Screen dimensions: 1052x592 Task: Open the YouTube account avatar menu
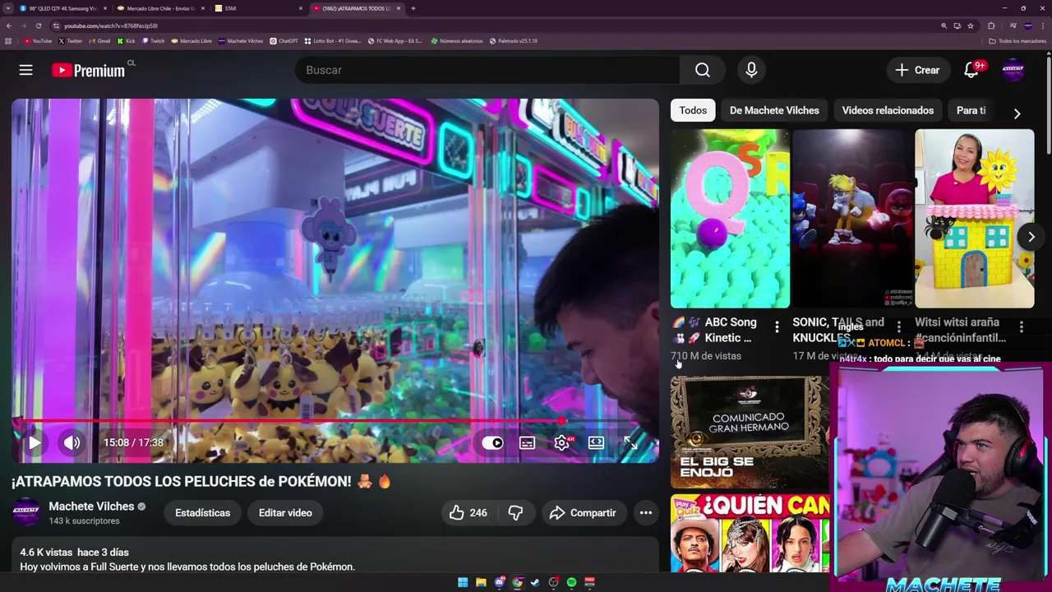[x=1013, y=70]
